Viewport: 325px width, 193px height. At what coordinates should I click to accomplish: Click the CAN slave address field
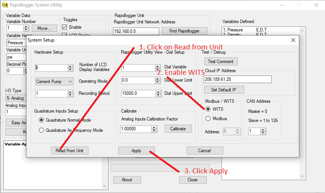pyautogui.click(x=254, y=131)
